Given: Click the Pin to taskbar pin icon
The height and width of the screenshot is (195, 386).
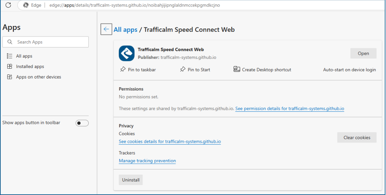Looking at the screenshot, I should [x=123, y=69].
